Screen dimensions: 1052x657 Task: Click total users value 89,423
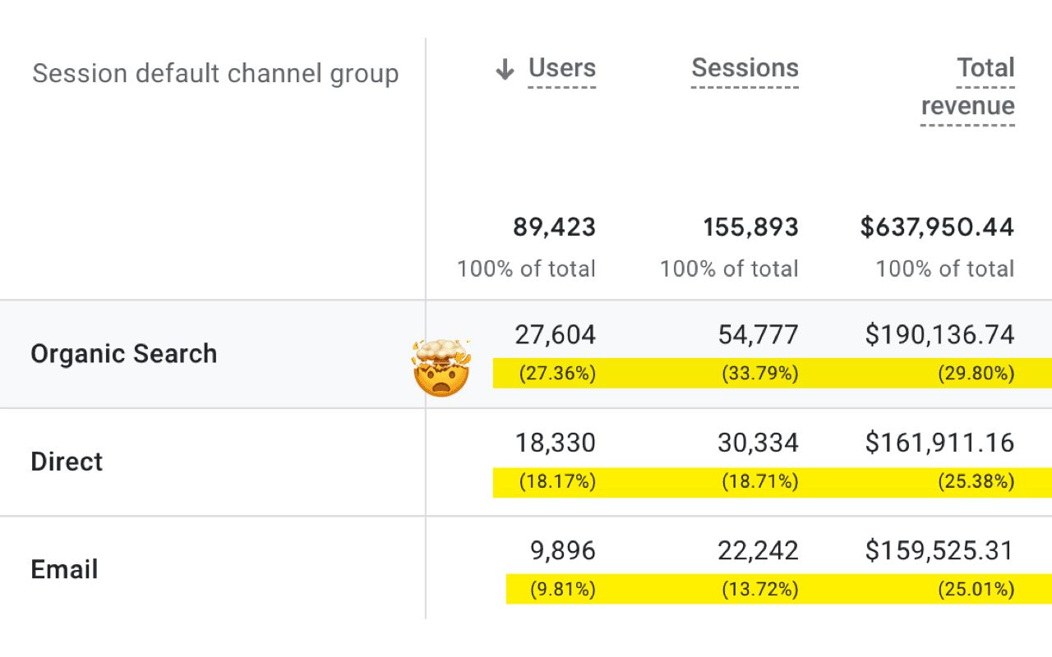(554, 227)
